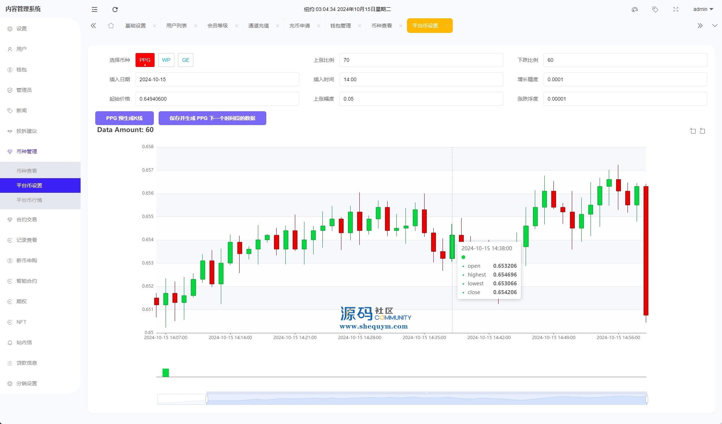
Task: Open the theme palette icon
Action: (x=635, y=10)
